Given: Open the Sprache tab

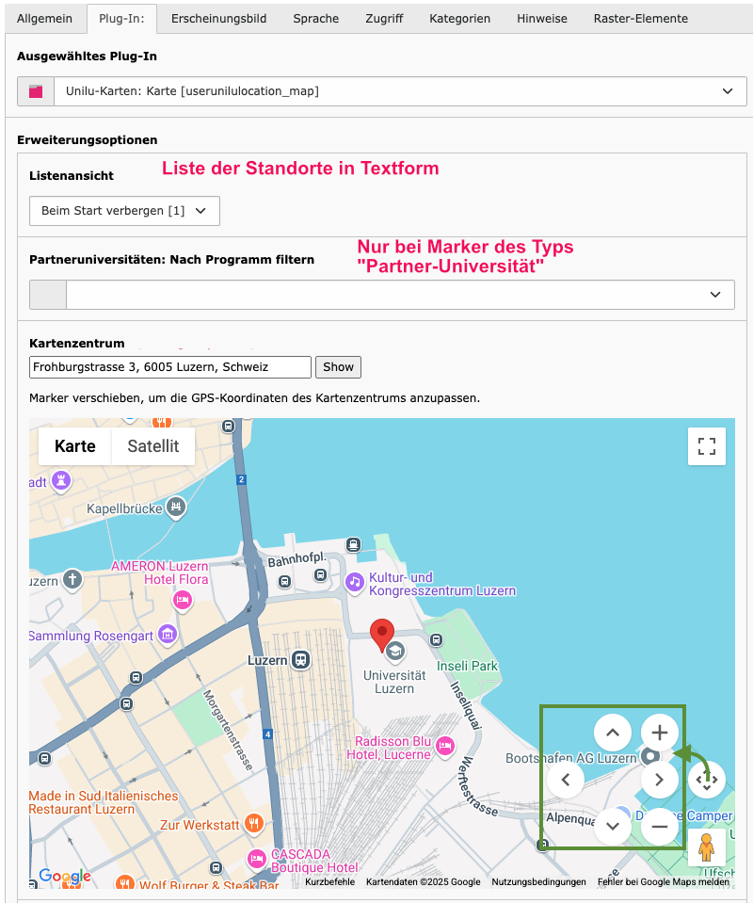Looking at the screenshot, I should click(315, 19).
